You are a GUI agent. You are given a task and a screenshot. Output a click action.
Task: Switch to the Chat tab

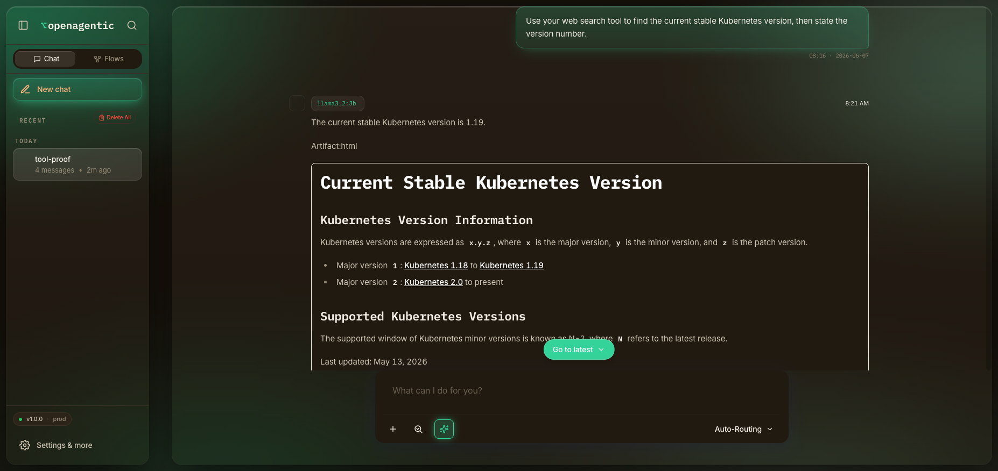pos(45,59)
